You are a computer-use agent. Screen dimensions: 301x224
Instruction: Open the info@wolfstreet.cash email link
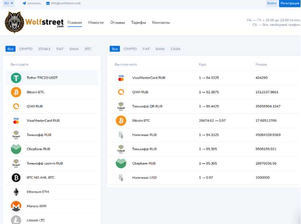pos(66,3)
